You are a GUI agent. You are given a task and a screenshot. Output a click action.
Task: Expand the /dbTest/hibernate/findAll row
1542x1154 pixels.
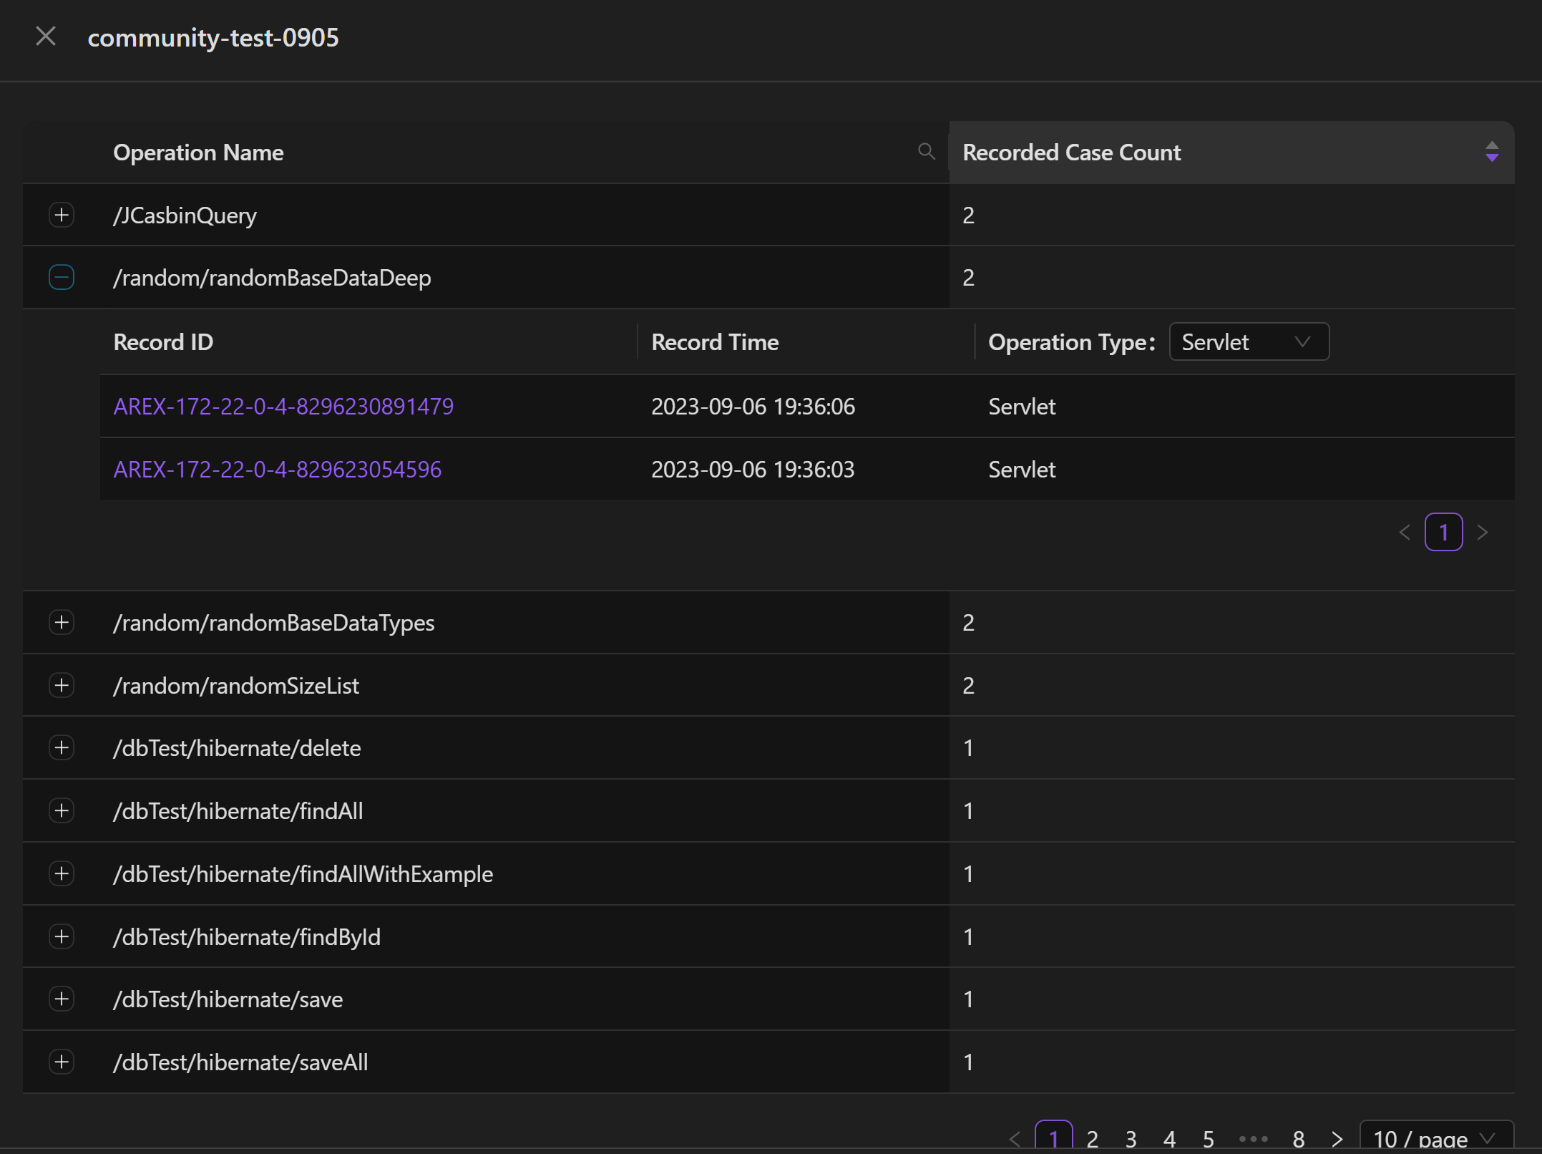click(x=62, y=810)
